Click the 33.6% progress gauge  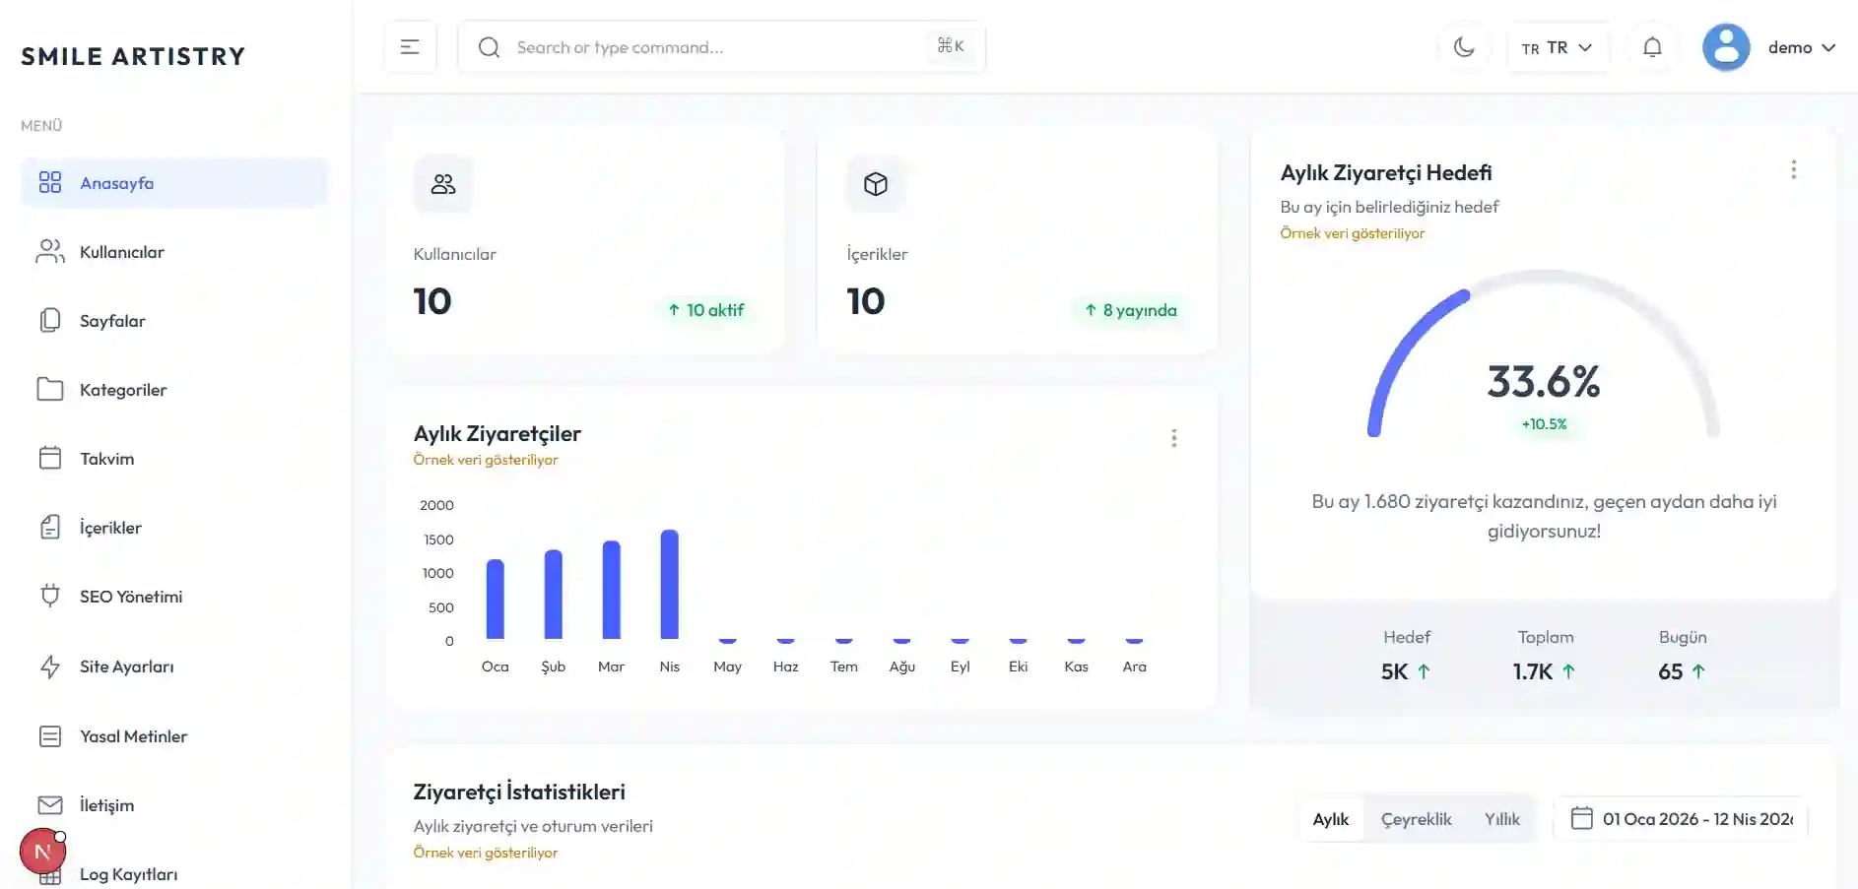click(1542, 382)
